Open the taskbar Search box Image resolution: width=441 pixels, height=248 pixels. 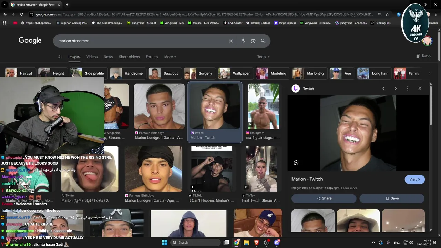coord(196,242)
